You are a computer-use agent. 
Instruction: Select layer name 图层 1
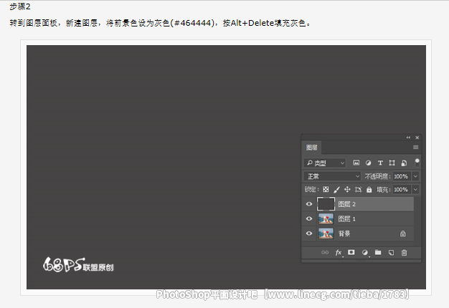pos(346,218)
